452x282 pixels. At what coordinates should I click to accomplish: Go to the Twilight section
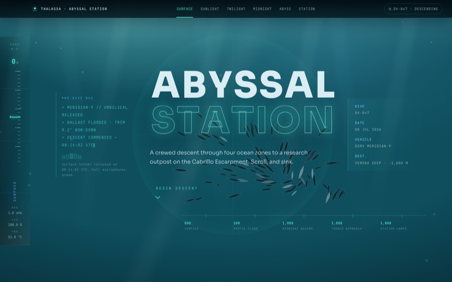click(236, 9)
